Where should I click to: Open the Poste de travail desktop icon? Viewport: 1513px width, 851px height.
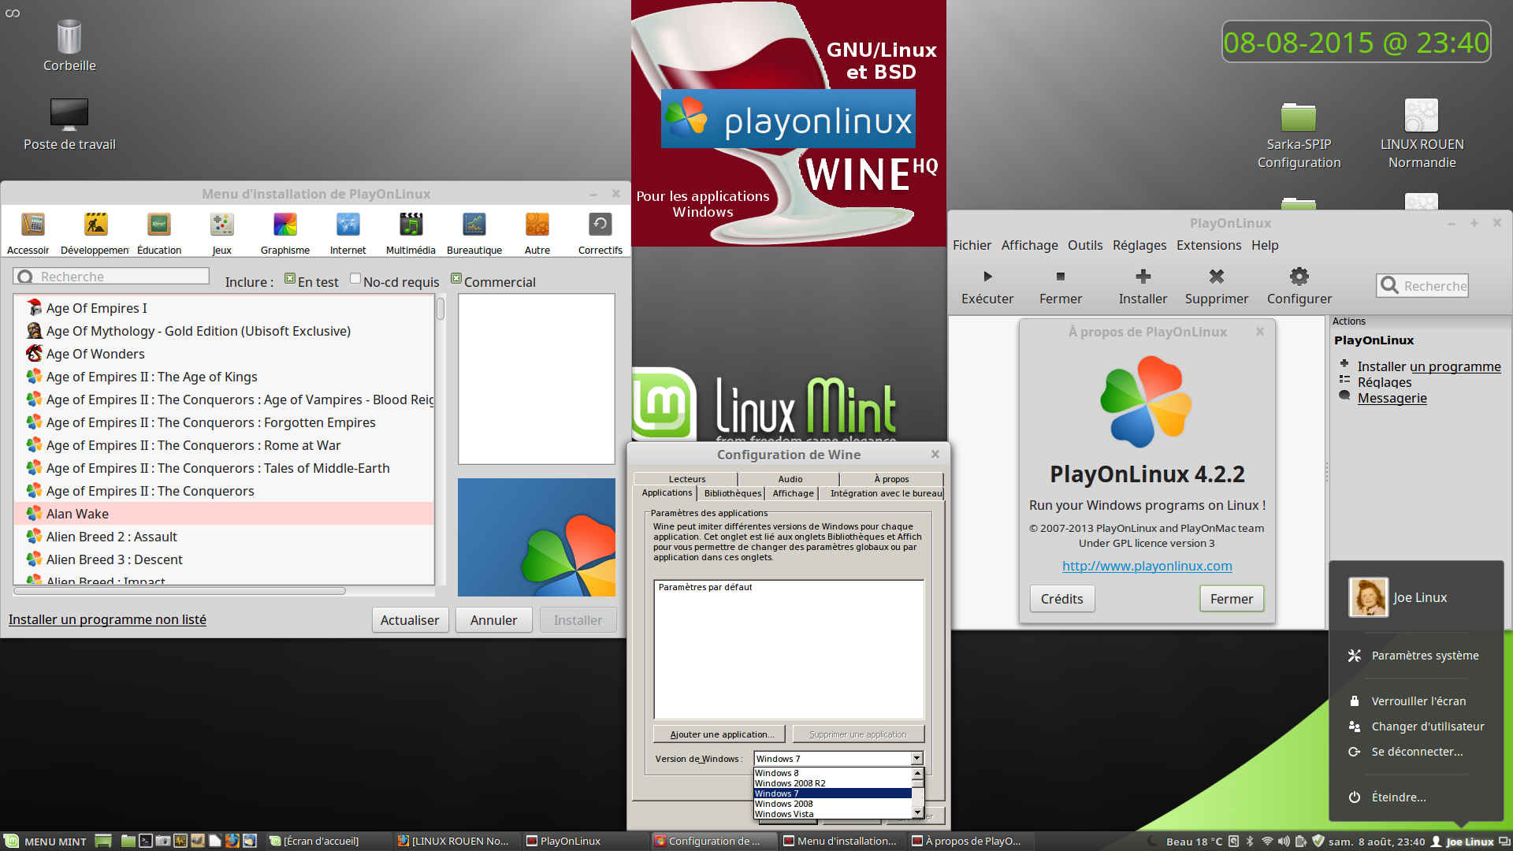click(69, 124)
